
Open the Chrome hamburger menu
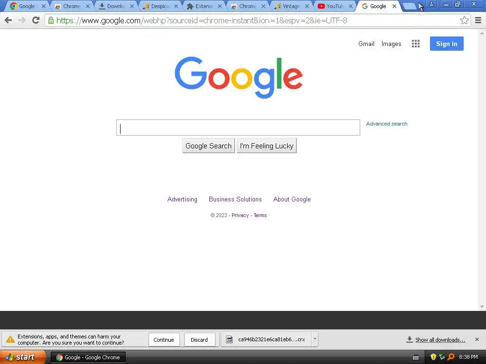[478, 20]
